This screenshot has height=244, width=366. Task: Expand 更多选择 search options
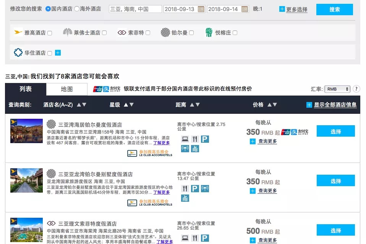tap(297, 9)
